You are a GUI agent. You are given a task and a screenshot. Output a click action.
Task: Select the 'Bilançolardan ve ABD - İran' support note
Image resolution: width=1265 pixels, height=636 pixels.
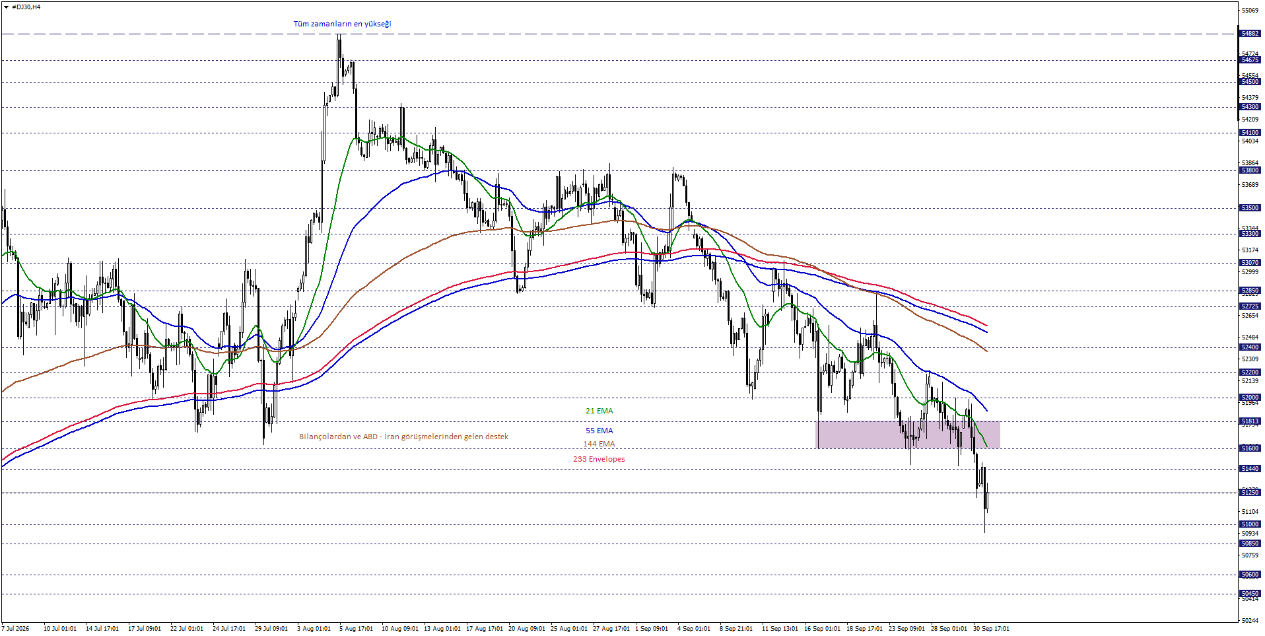tap(403, 437)
